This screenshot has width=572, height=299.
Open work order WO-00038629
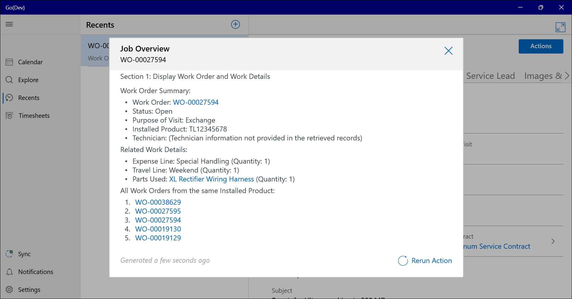158,202
